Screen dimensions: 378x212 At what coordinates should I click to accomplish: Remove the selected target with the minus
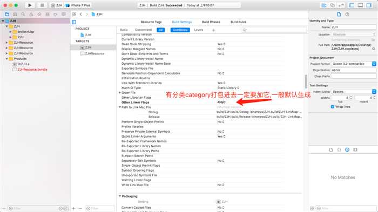80,208
